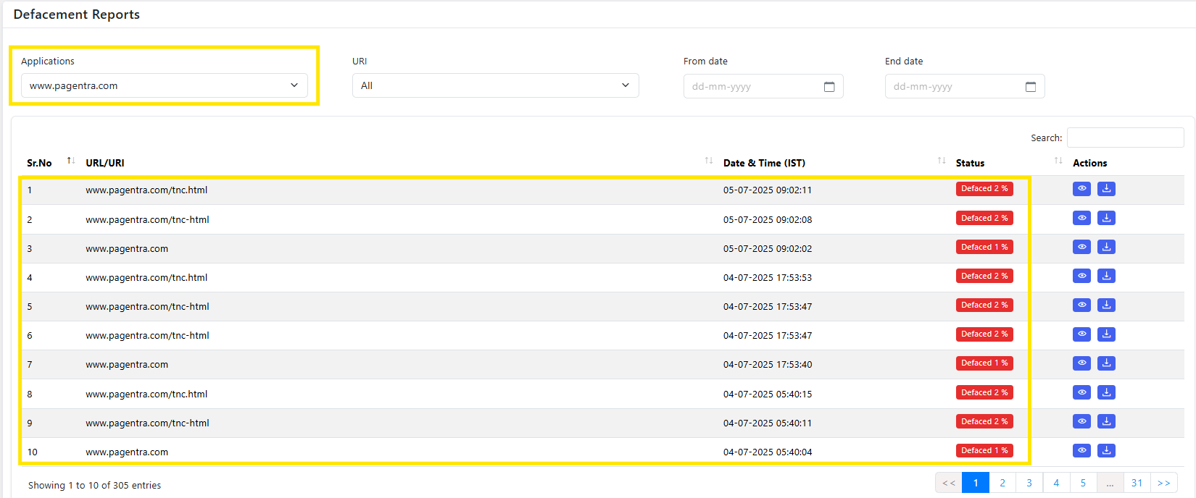
Task: View the defacement report in row 10
Action: coord(1081,450)
